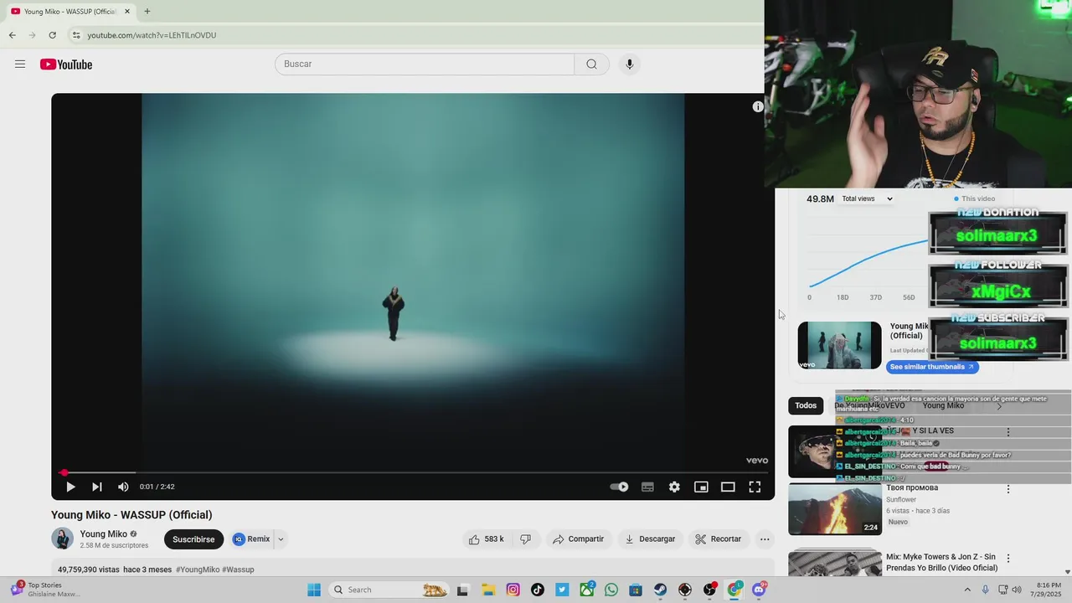Image resolution: width=1072 pixels, height=603 pixels.
Task: Open Young Miko channel avatar
Action: 62,539
